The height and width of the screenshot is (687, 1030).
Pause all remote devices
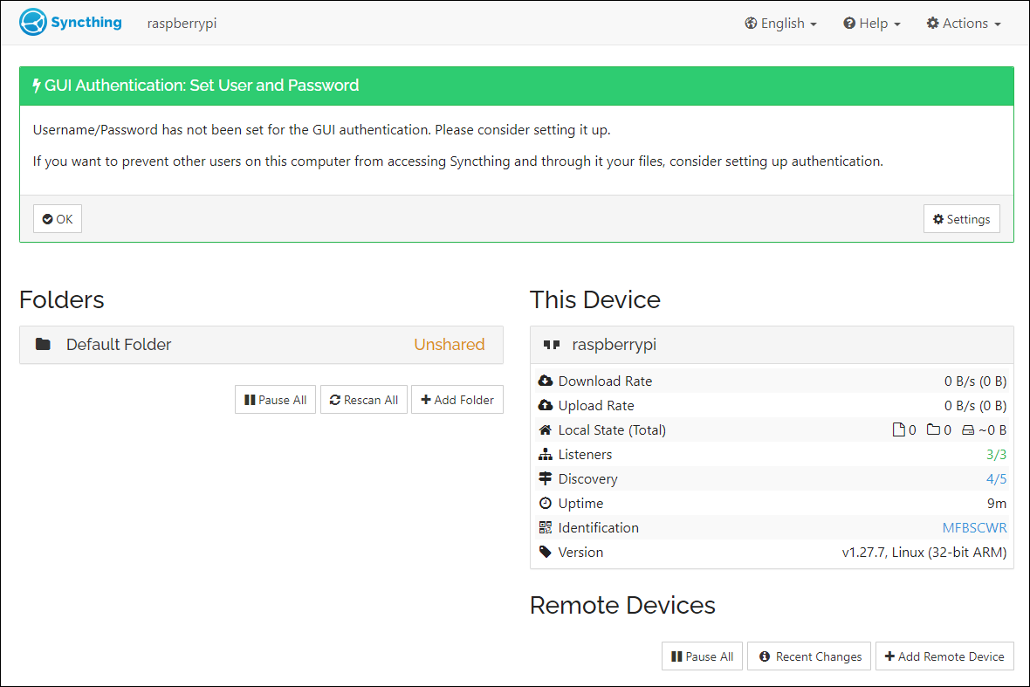tap(702, 656)
